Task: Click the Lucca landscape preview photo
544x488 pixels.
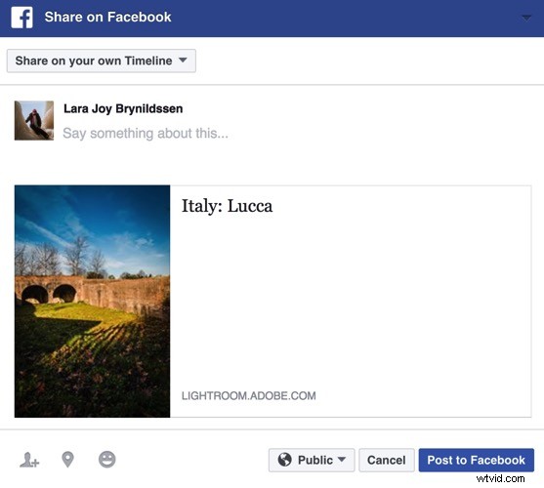Action: 92,302
